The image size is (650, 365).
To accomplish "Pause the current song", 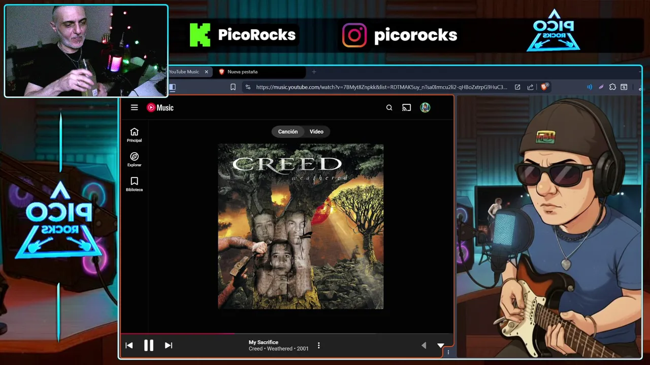I will 149,345.
